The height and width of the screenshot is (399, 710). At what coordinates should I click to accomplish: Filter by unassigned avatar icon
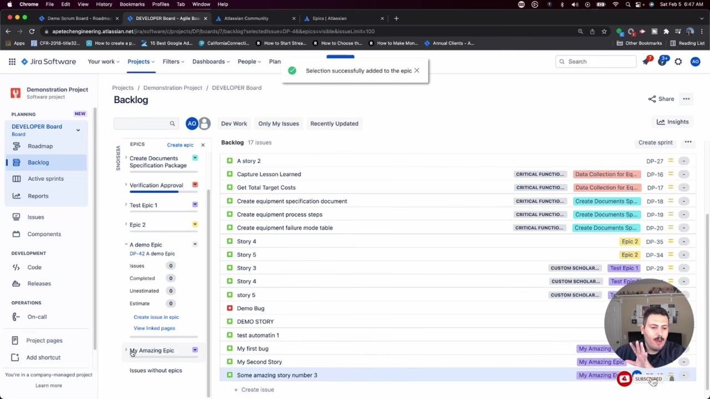205,124
